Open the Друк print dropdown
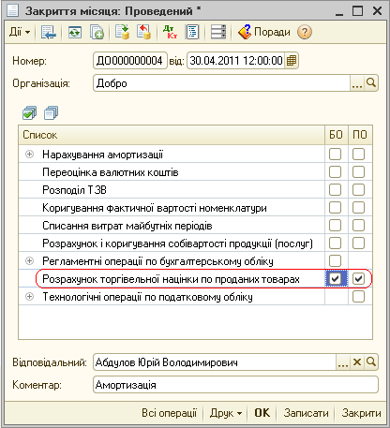The width and height of the screenshot is (390, 428). (x=226, y=413)
